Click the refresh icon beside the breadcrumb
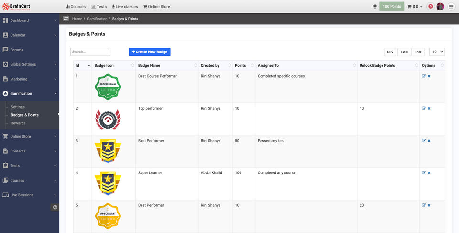This screenshot has height=233, width=459. click(66, 18)
